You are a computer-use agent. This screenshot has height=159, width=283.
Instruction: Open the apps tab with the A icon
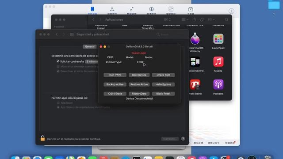click(112, 9)
